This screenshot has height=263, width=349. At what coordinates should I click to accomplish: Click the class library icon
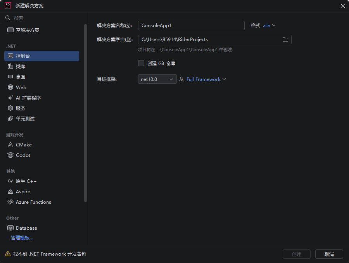(10, 66)
